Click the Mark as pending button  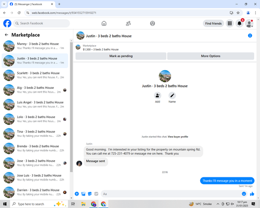click(121, 56)
